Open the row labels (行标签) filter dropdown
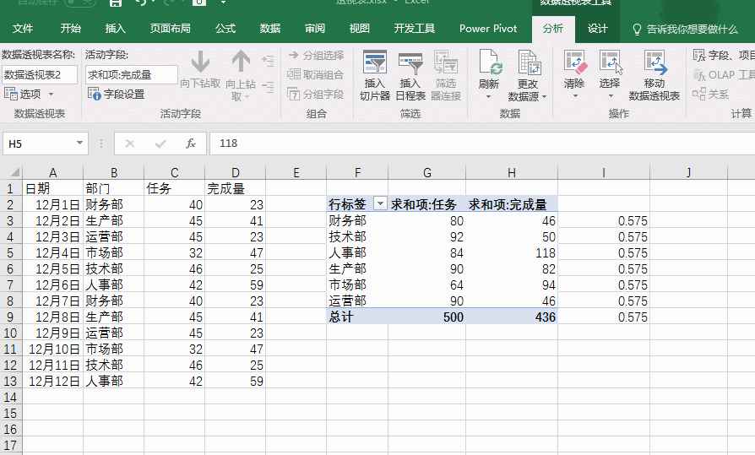 point(380,204)
